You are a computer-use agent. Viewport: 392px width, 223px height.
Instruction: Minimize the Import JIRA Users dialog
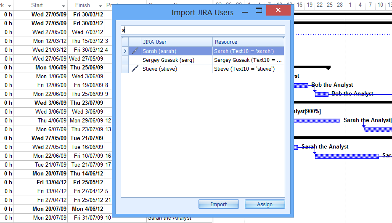245,12
